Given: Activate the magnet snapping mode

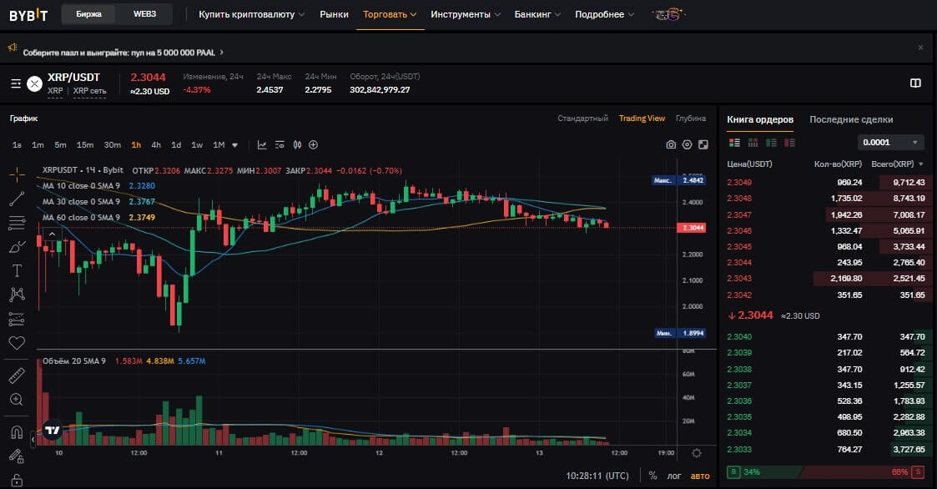Looking at the screenshot, I should 17,432.
